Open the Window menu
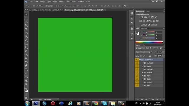Image resolution: width=189 pixels, height=106 pixels. 81,2
